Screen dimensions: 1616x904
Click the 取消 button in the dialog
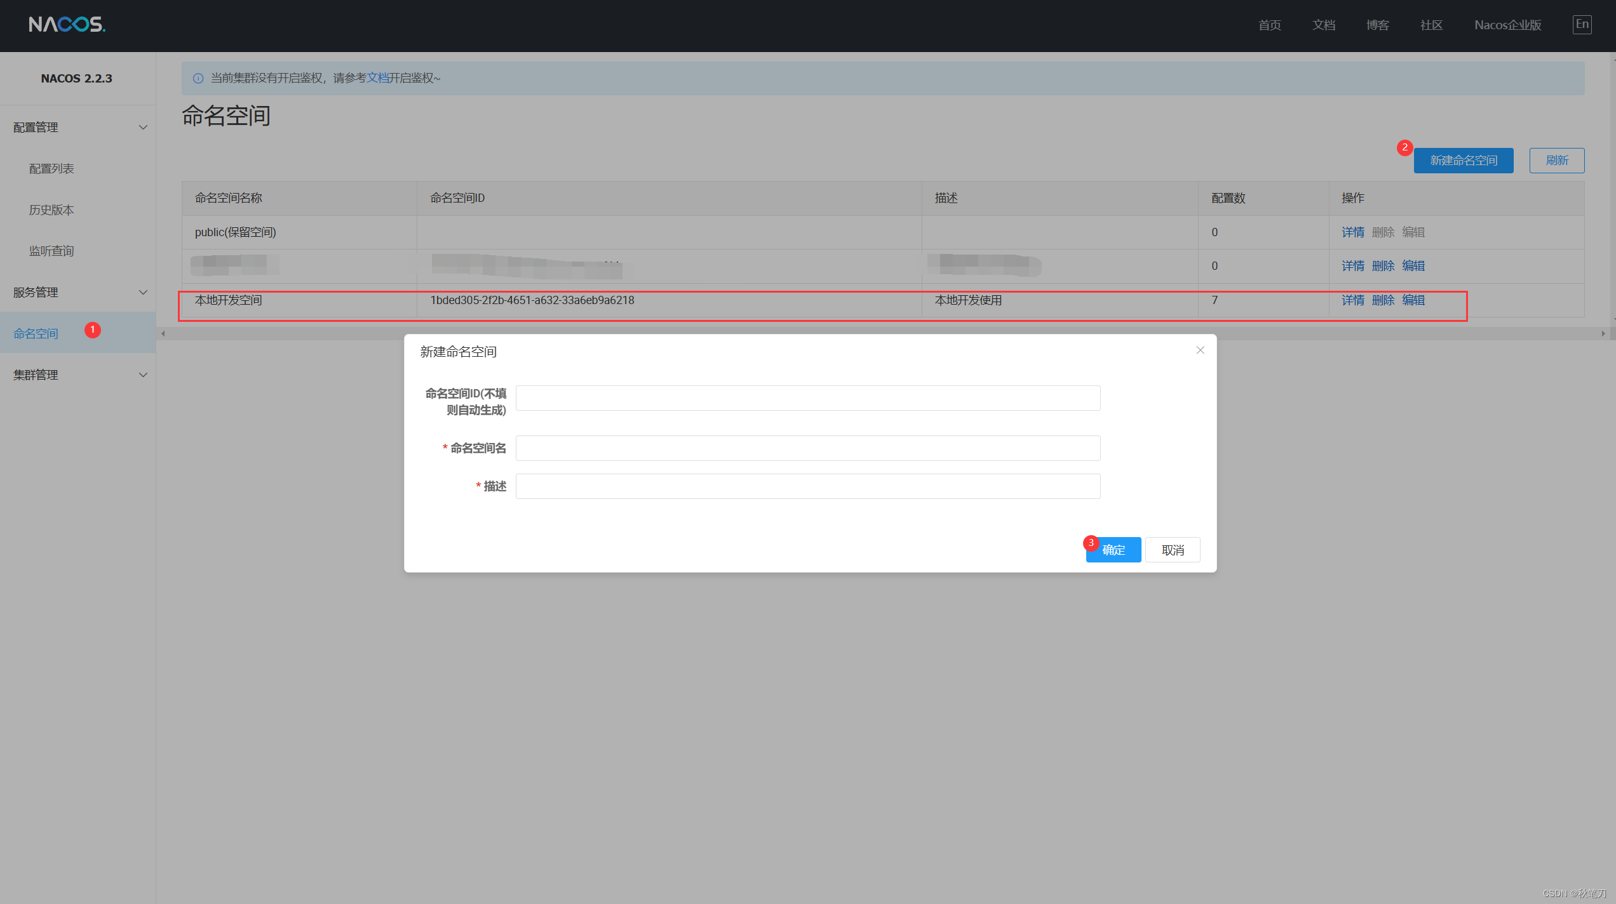click(1173, 550)
